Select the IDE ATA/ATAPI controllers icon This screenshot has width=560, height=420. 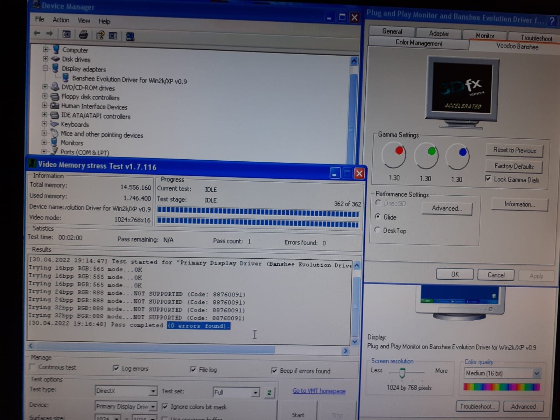tap(55, 115)
